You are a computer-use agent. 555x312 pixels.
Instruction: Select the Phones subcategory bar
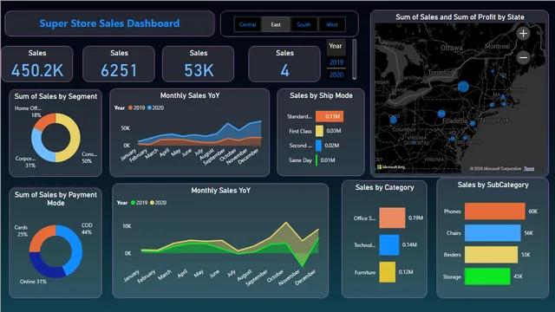tap(495, 211)
